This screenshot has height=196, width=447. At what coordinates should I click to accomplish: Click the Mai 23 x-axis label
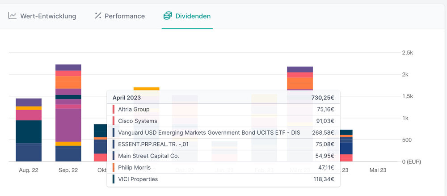click(x=378, y=170)
